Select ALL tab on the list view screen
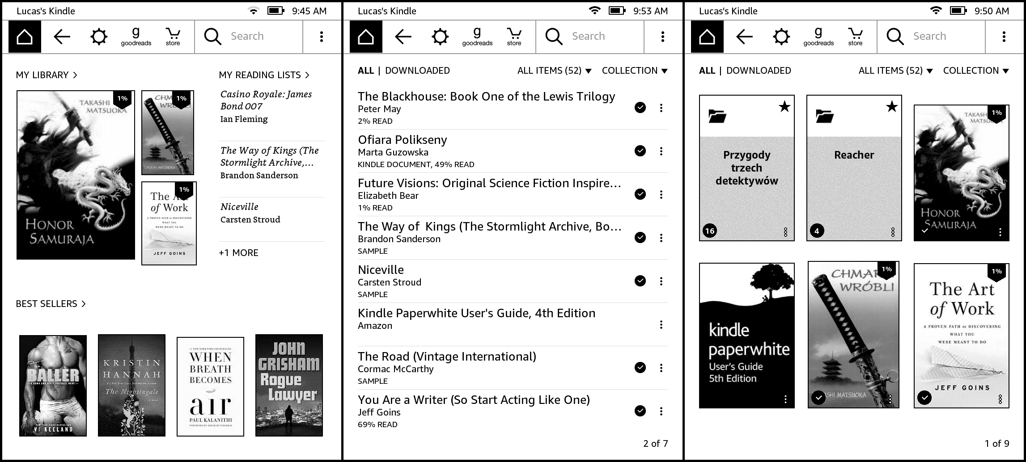The height and width of the screenshot is (462, 1026). [366, 71]
